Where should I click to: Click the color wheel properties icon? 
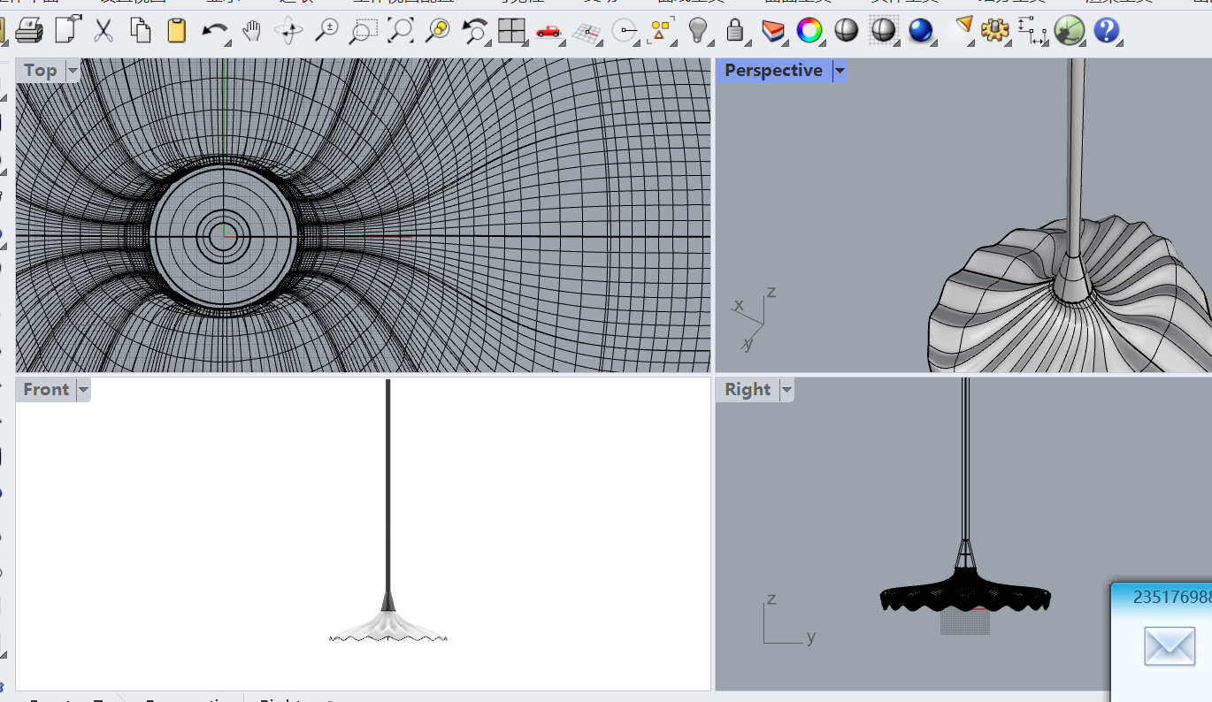pos(809,31)
